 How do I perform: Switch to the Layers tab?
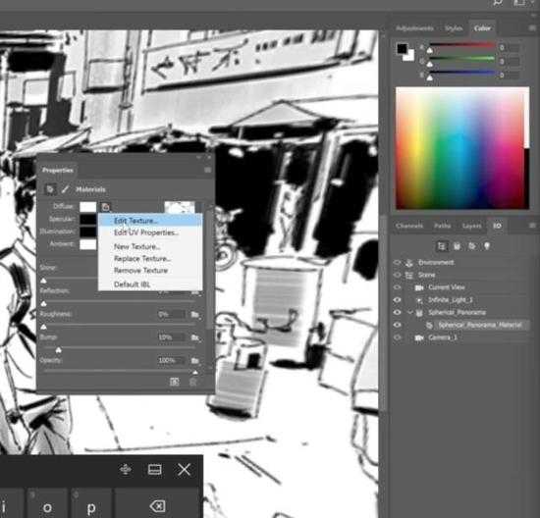click(472, 226)
